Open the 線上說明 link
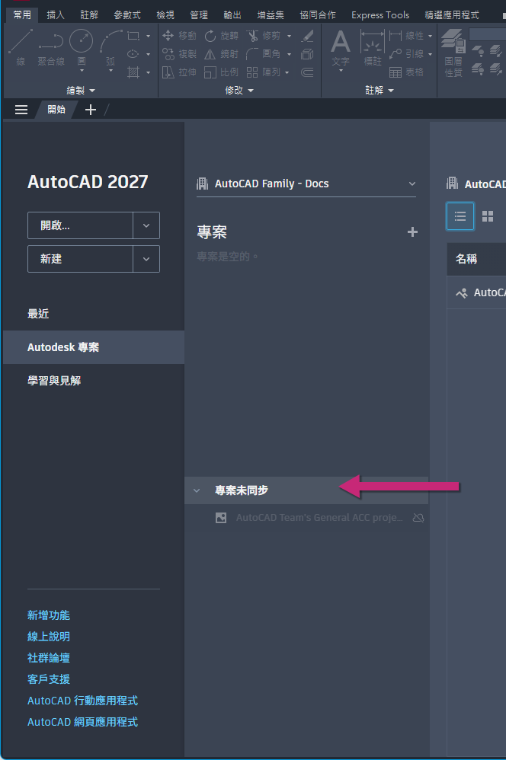506x760 pixels. pos(49,637)
